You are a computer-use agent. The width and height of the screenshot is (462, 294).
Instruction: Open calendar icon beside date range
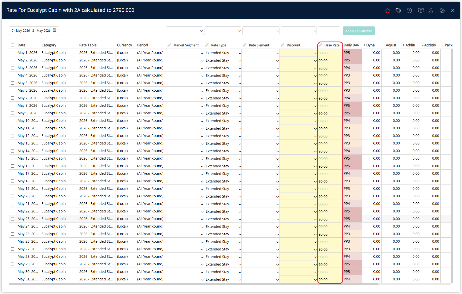54,30
